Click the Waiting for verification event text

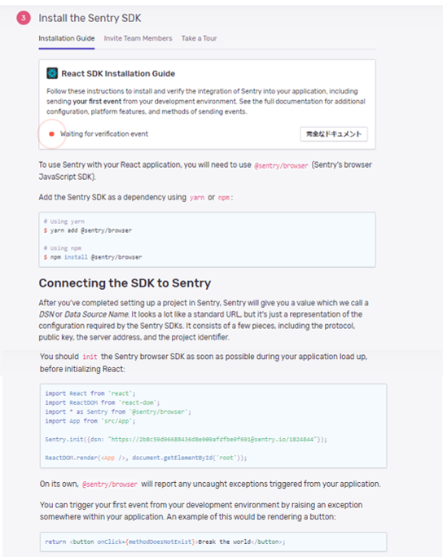click(104, 134)
